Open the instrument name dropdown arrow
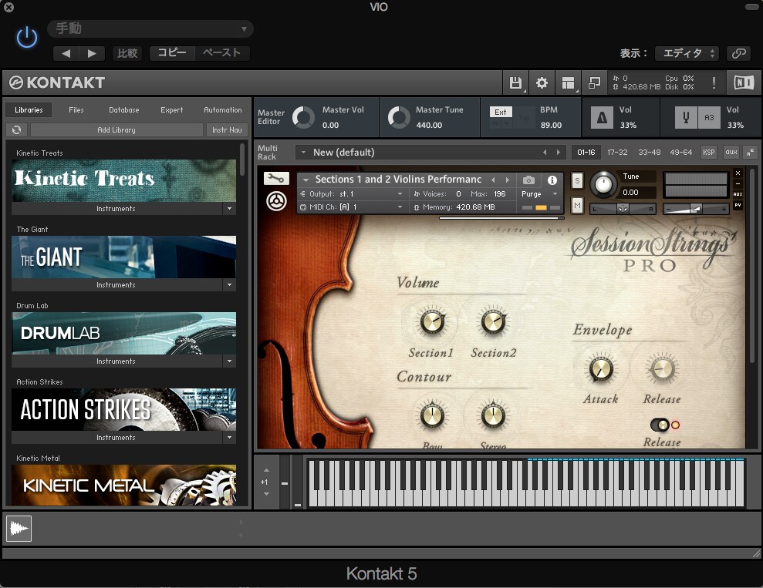Image resolution: width=763 pixels, height=588 pixels. pyautogui.click(x=306, y=180)
